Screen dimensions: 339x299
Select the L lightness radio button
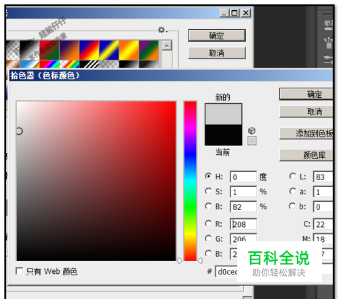292,176
